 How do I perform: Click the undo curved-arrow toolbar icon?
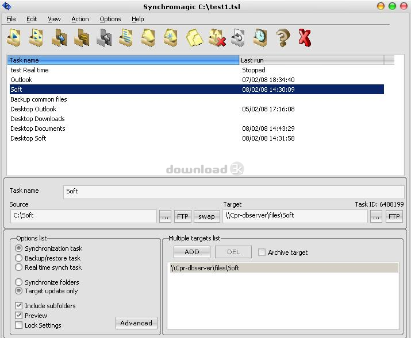[x=238, y=38]
